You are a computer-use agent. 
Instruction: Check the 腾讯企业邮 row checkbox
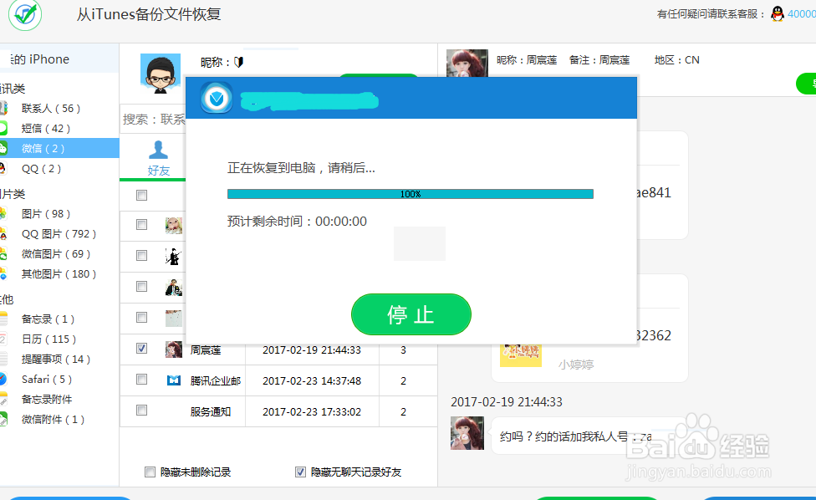pos(141,380)
